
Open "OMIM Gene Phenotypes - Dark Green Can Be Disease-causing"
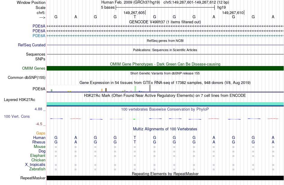[165, 64]
